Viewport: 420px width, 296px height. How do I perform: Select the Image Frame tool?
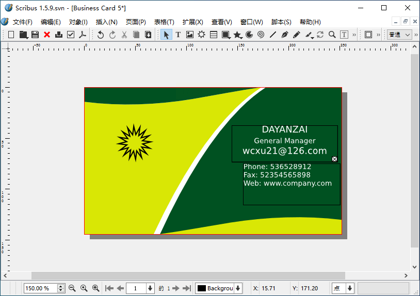(190, 35)
